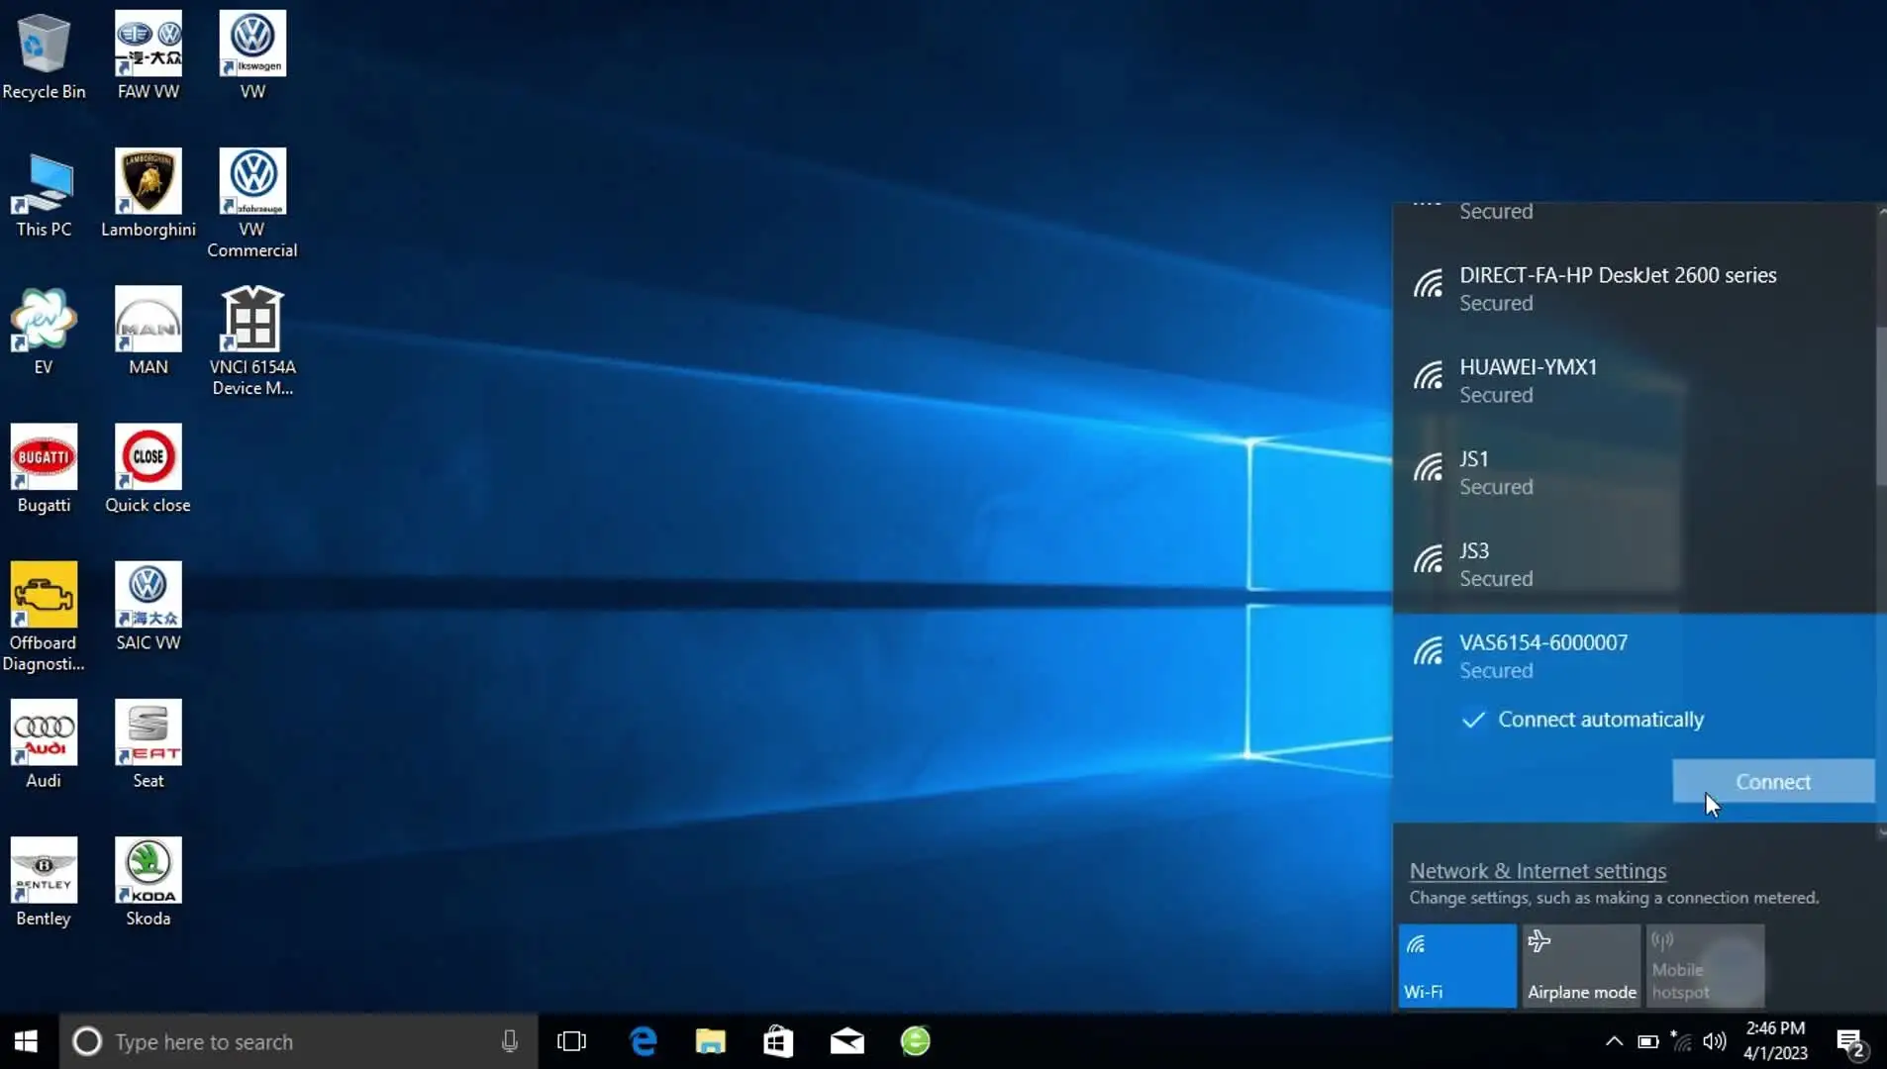The height and width of the screenshot is (1069, 1887).
Task: Select the Quick close shortcut
Action: pyautogui.click(x=149, y=469)
